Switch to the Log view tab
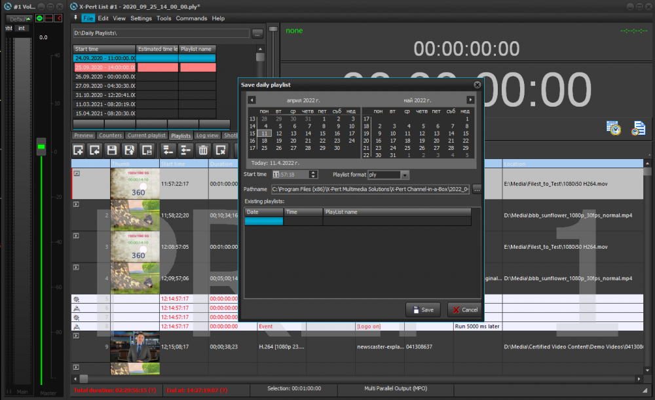655x400 pixels. pos(208,136)
